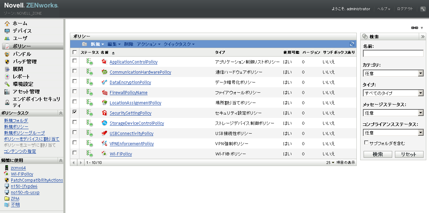This screenshot has width=429, height=213.
Task: Click the VPNEnforcementPolicy type icon
Action: coord(105,143)
